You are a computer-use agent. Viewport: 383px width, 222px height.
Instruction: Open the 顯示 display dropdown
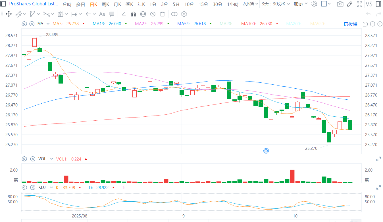301,4
